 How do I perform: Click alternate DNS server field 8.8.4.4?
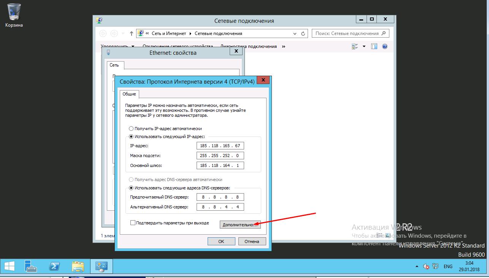click(220, 207)
